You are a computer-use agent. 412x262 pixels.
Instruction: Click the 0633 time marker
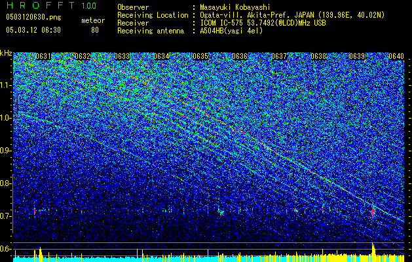click(122, 56)
